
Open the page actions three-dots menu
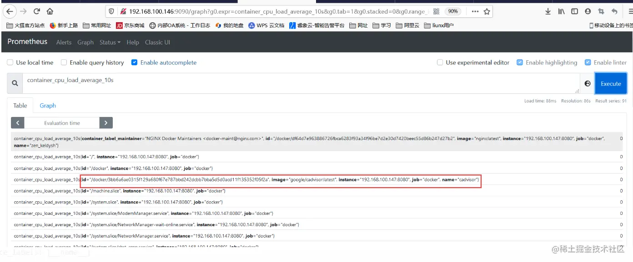(475, 11)
